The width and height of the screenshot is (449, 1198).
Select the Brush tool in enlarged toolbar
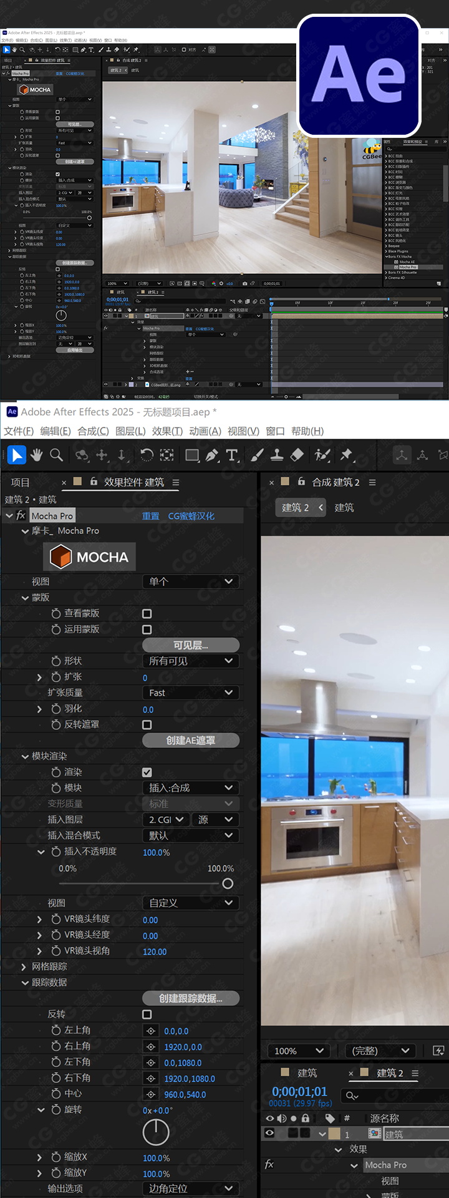click(258, 455)
